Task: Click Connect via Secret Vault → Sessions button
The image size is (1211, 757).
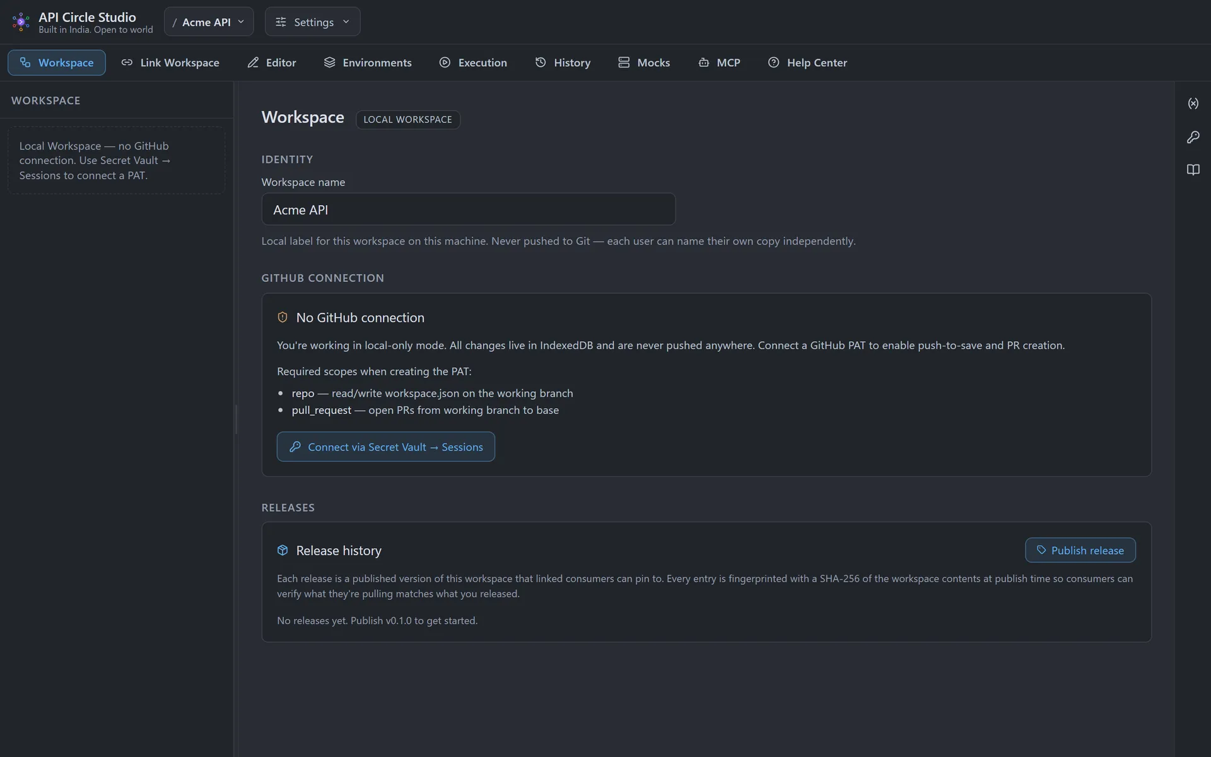Action: coord(386,447)
